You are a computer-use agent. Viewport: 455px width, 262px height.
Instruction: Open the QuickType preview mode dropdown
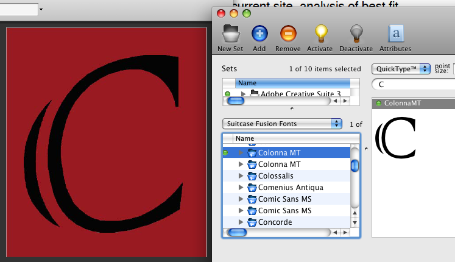point(401,69)
